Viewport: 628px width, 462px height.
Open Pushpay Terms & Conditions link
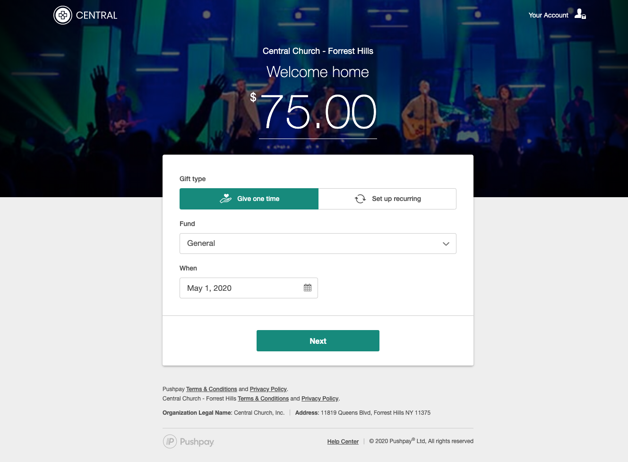click(212, 389)
